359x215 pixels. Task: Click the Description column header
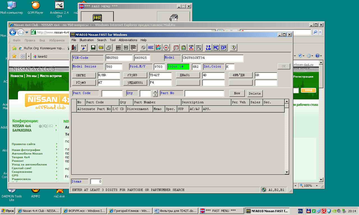point(206,102)
